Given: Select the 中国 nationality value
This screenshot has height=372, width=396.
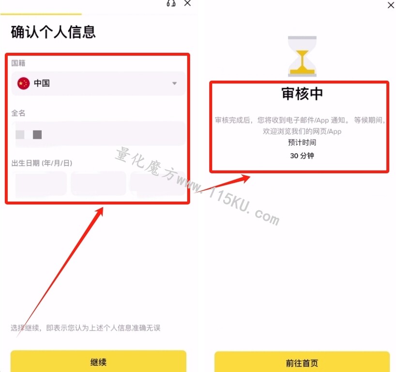Looking at the screenshot, I should [x=42, y=83].
